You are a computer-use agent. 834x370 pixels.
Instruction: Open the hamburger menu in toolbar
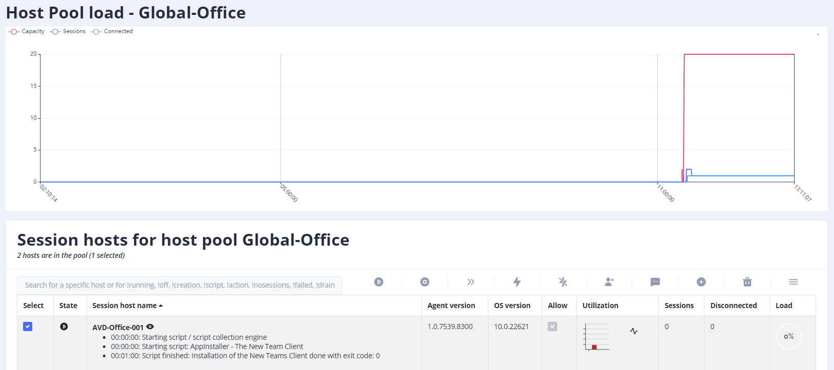click(x=794, y=282)
